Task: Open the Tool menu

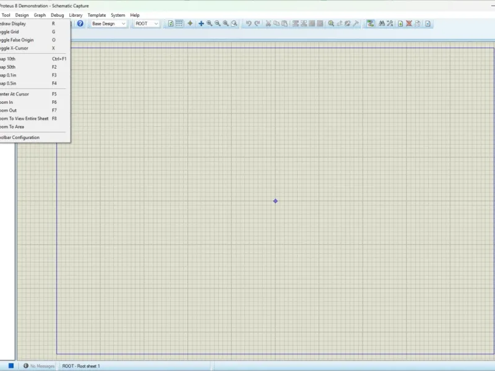Action: pos(6,15)
